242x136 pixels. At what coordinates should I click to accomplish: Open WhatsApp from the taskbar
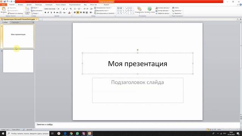point(77,133)
